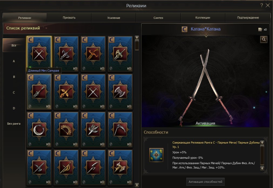Image resolution: width=273 pixels, height=188 pixels.
Task: Select the golden bow relic card
Action: pyautogui.click(x=66, y=129)
